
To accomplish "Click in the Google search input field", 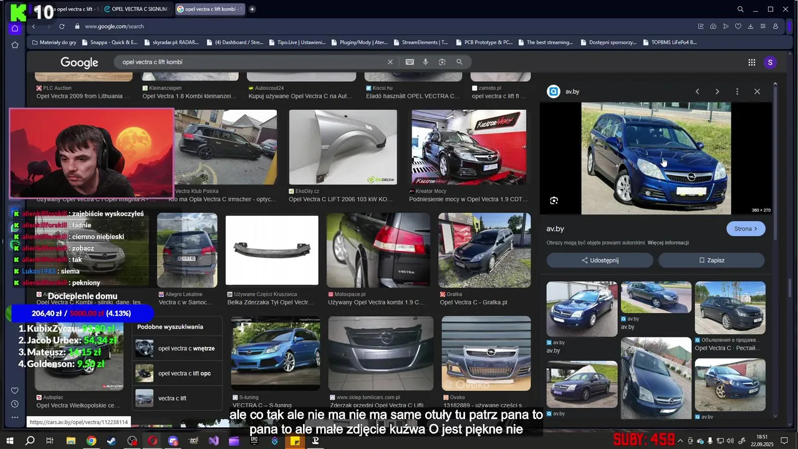I will click(249, 62).
